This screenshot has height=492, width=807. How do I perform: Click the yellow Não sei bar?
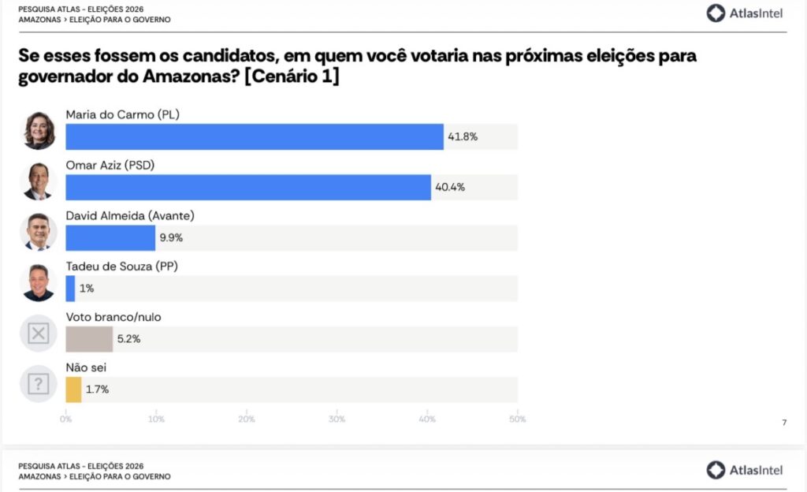[73, 389]
